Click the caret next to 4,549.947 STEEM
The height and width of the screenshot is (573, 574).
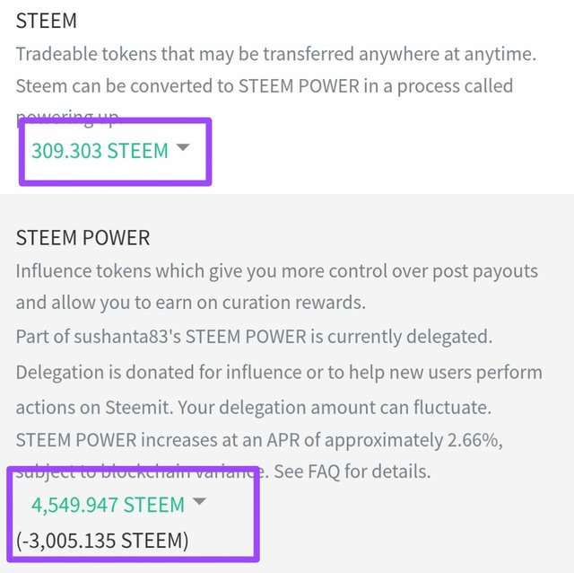[x=200, y=502]
